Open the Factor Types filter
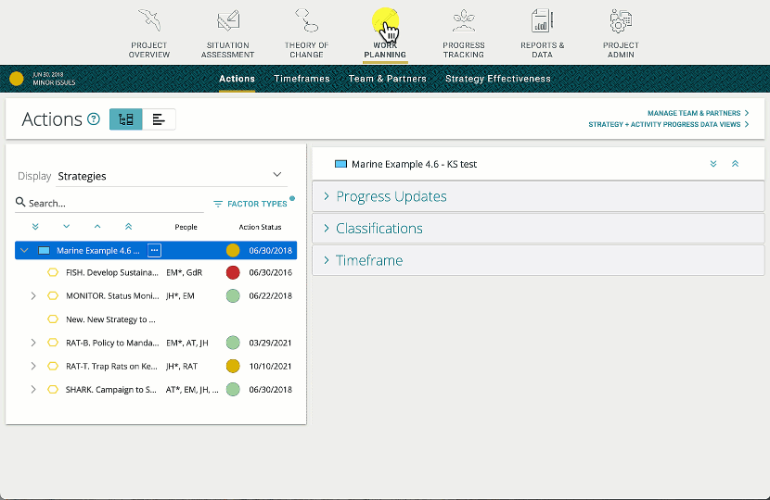The height and width of the screenshot is (500, 770). [x=250, y=204]
